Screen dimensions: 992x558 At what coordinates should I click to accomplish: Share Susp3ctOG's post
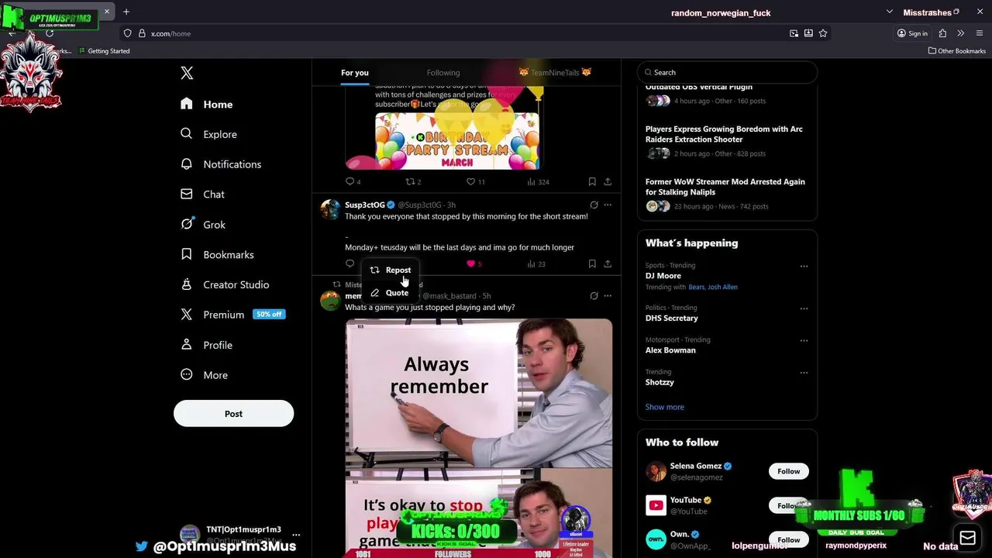[608, 264]
